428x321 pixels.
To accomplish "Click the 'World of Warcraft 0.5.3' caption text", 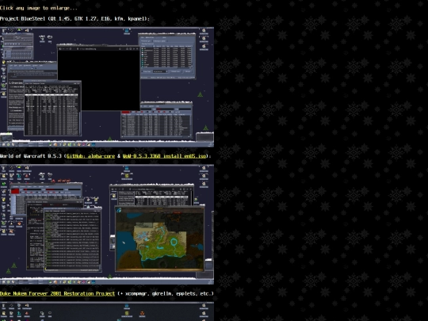I will pos(31,156).
